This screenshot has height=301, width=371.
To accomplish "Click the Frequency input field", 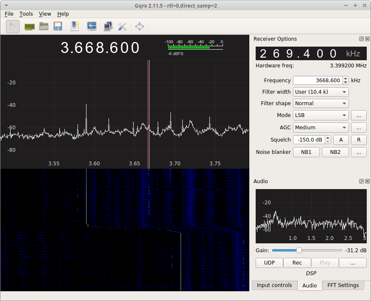I will [318, 81].
